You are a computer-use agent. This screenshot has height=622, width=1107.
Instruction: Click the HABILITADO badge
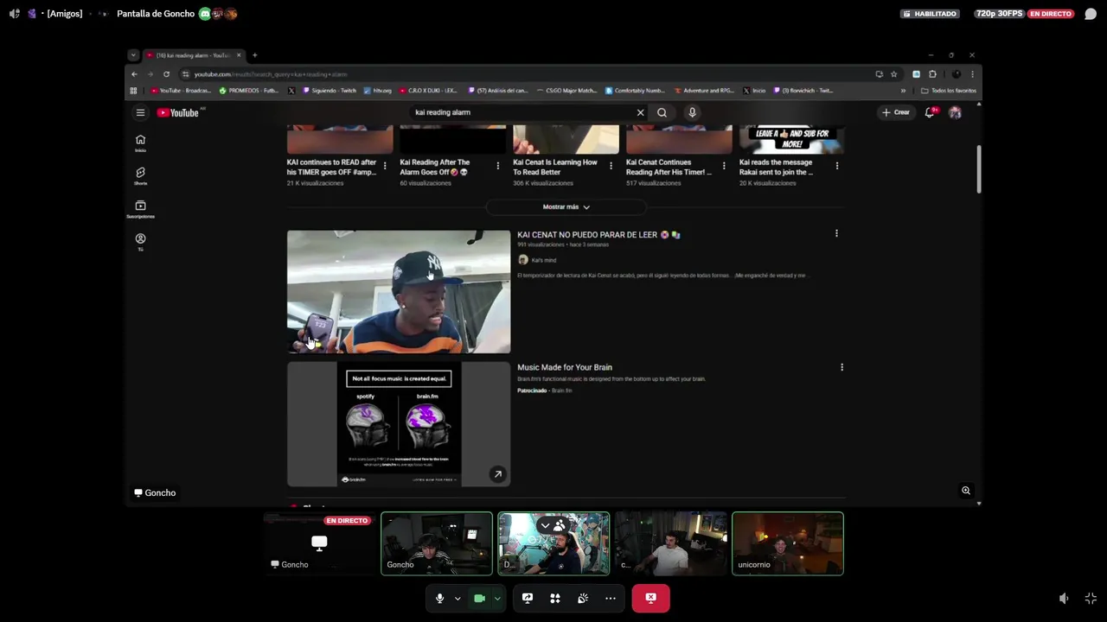tap(931, 14)
